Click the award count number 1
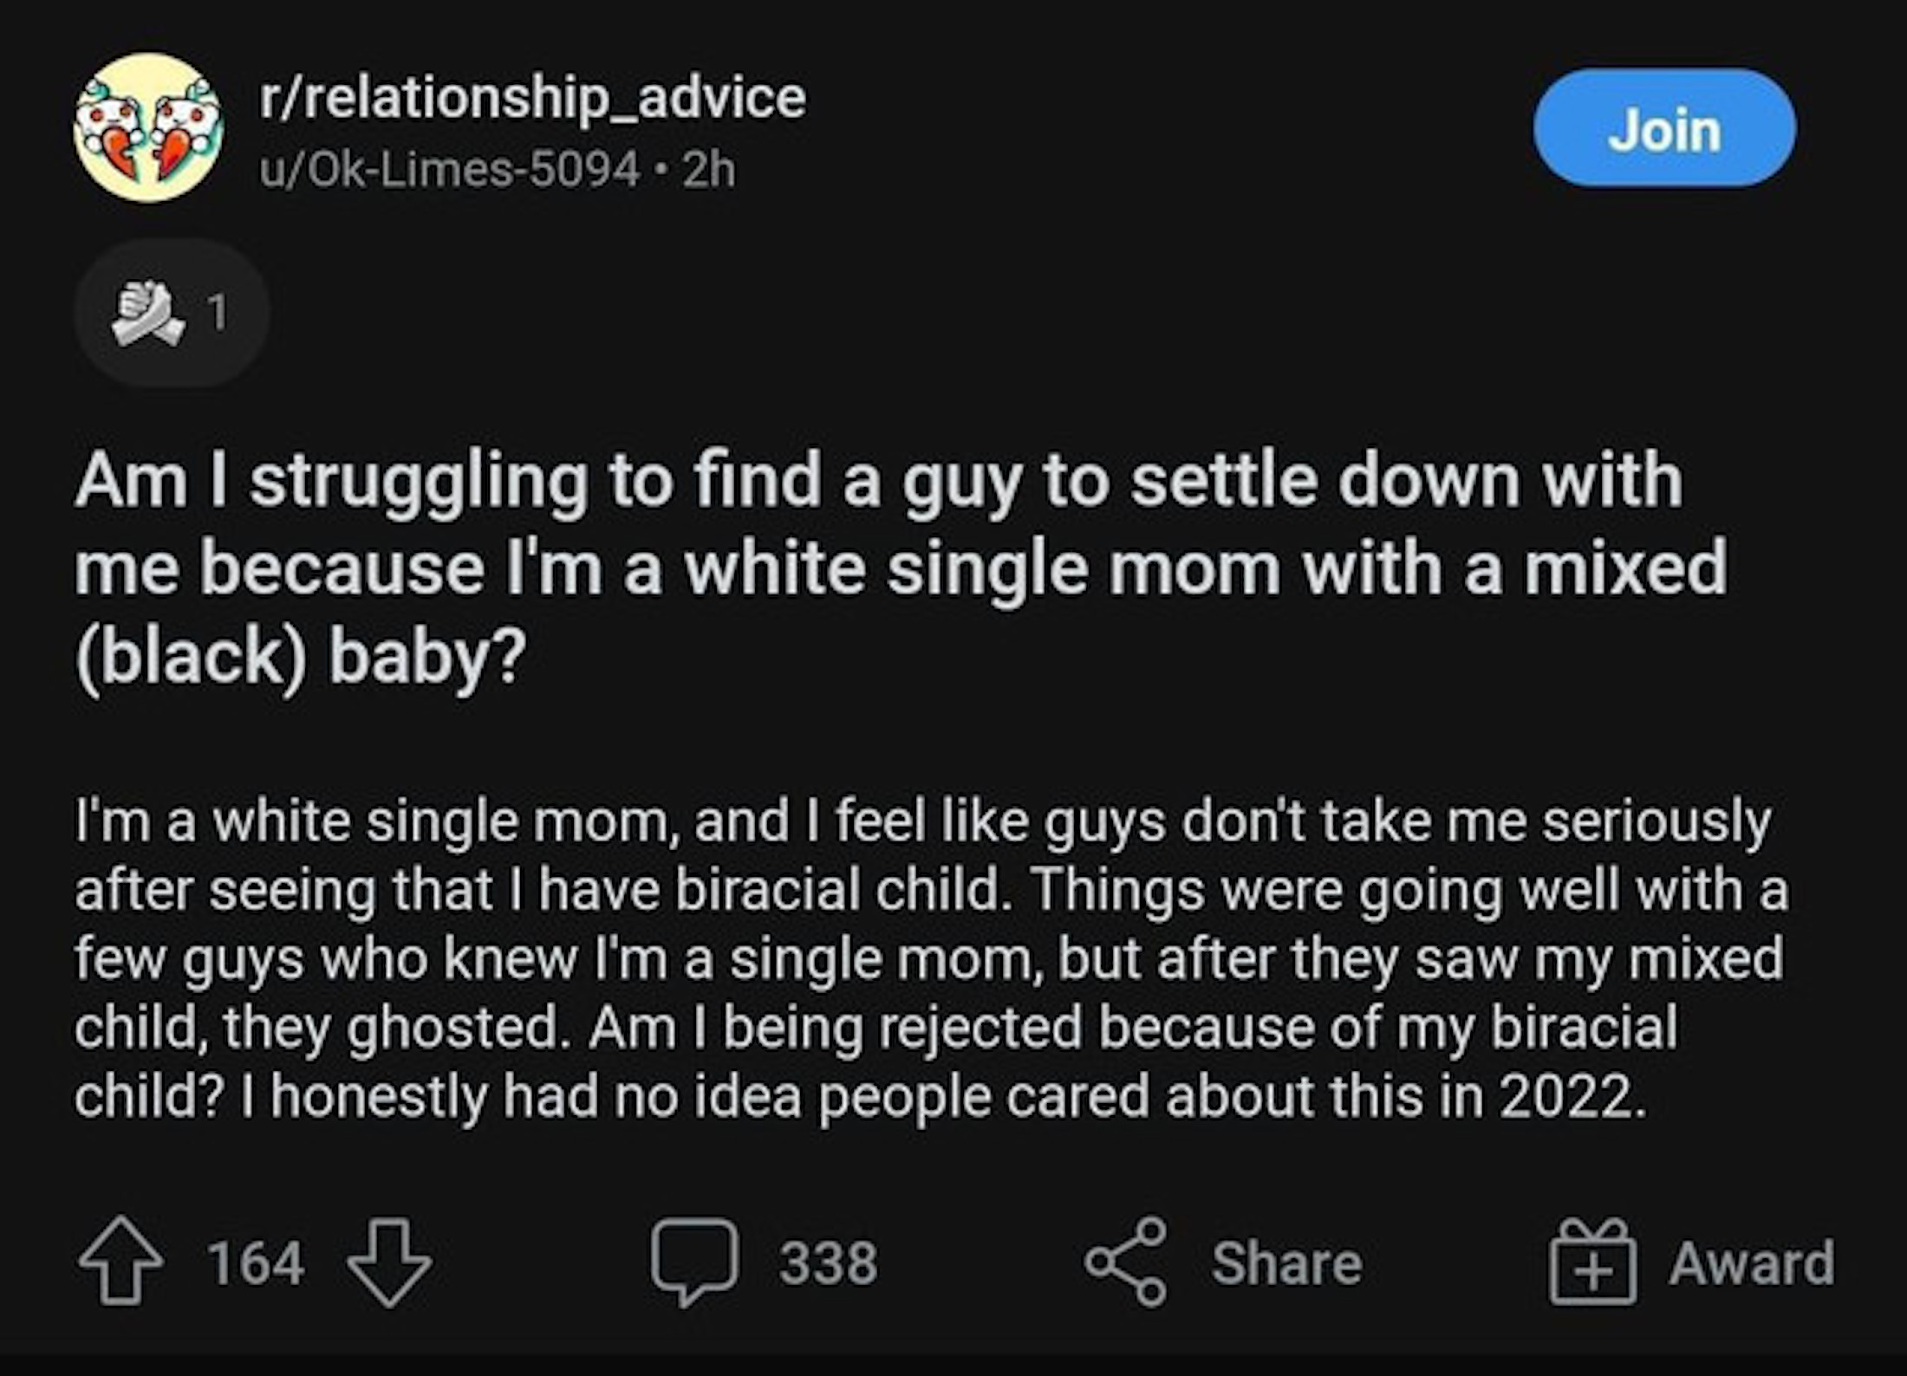1907x1376 pixels. pos(218,312)
